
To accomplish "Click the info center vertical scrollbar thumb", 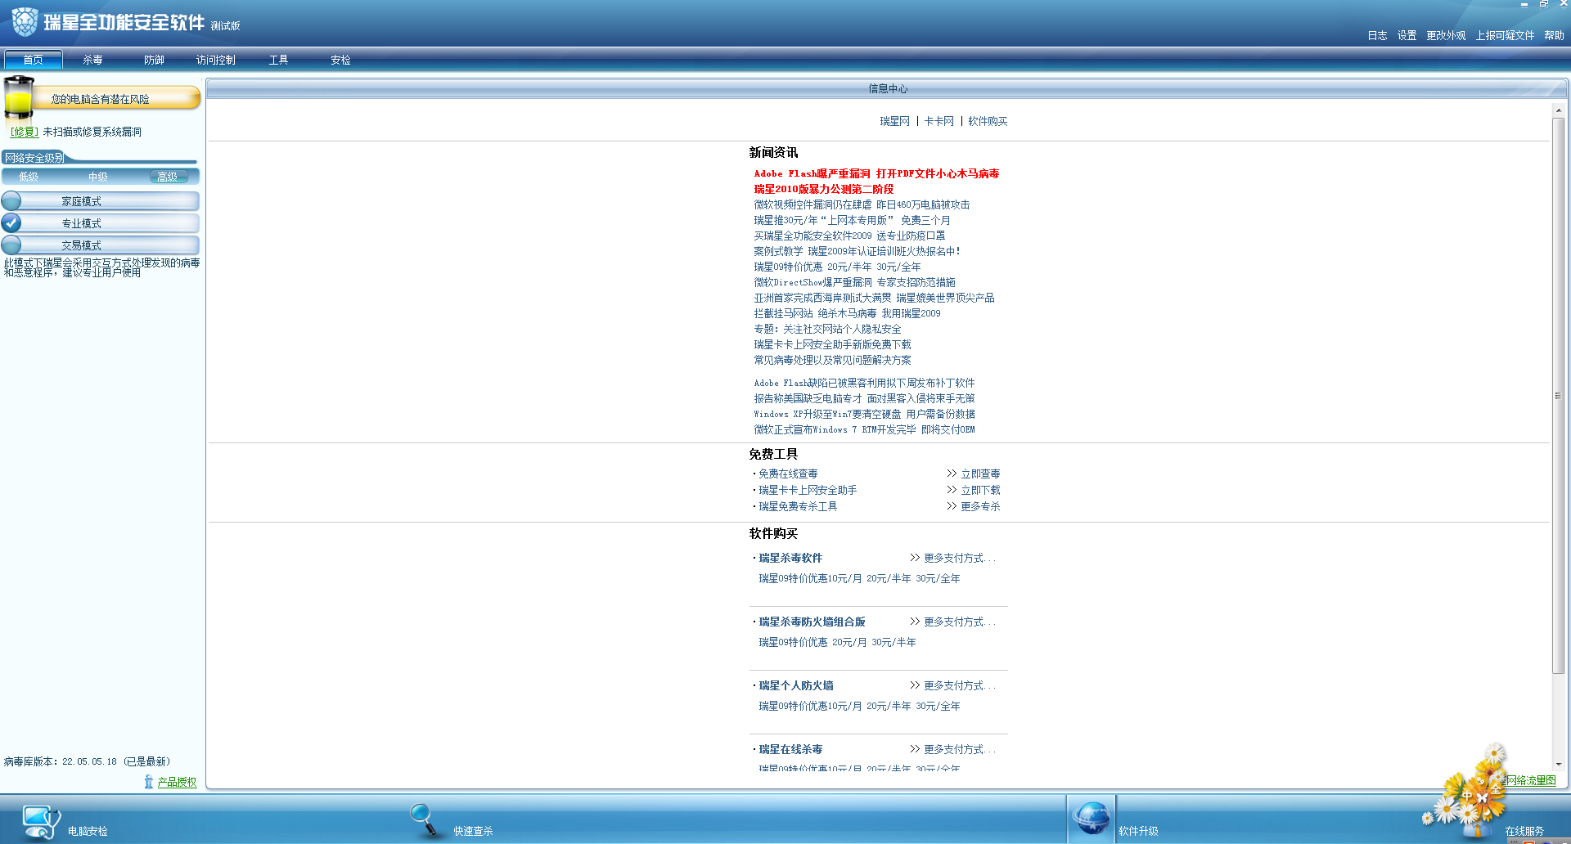I will tap(1558, 396).
